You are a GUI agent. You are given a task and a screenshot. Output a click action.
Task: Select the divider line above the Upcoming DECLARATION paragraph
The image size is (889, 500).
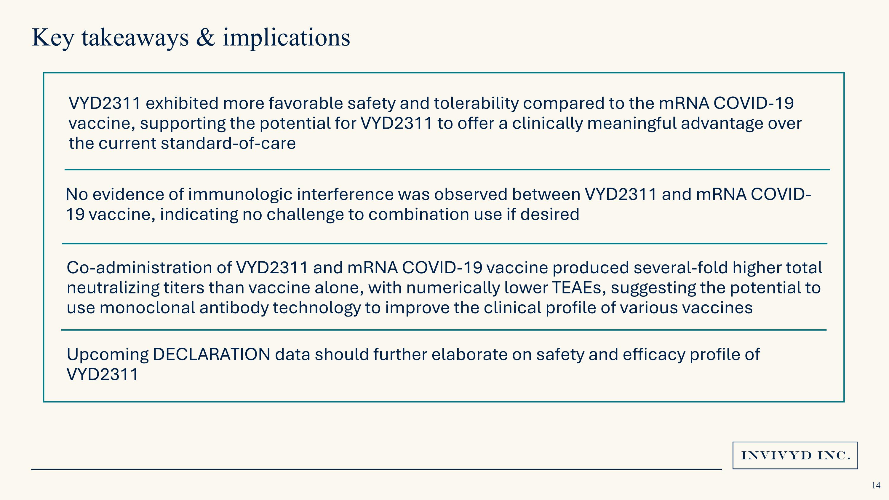[444, 330]
